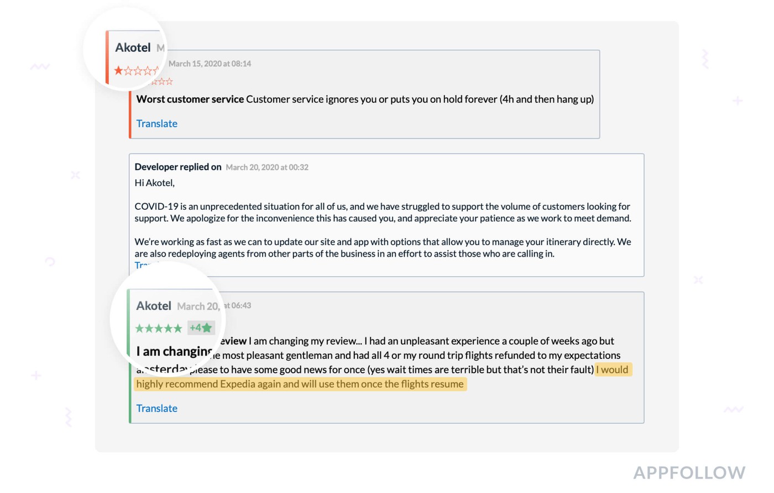
Task: Translate the updated five-star Akotel review
Action: [x=156, y=409]
